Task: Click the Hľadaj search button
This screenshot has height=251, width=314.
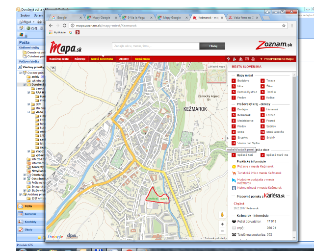Action: [212, 46]
